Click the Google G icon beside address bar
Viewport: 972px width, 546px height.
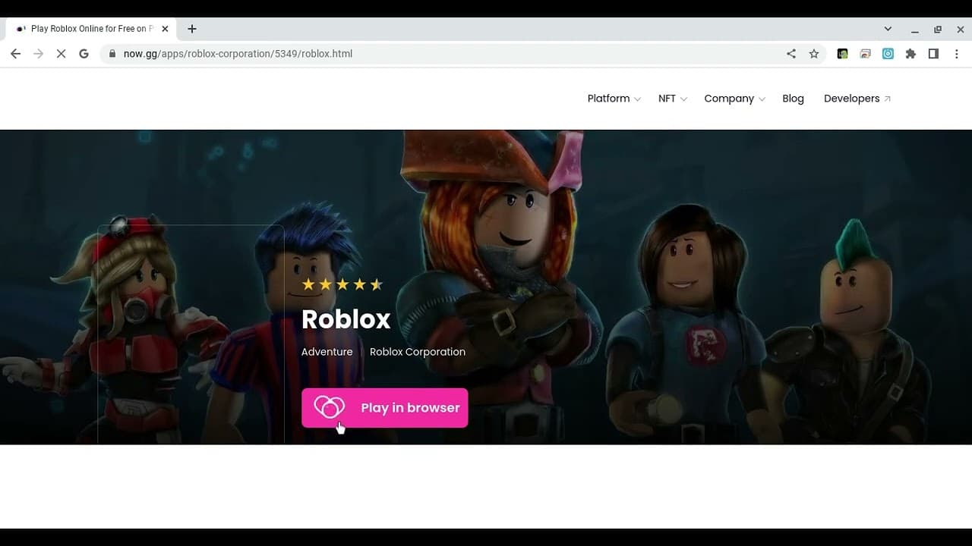coord(84,54)
